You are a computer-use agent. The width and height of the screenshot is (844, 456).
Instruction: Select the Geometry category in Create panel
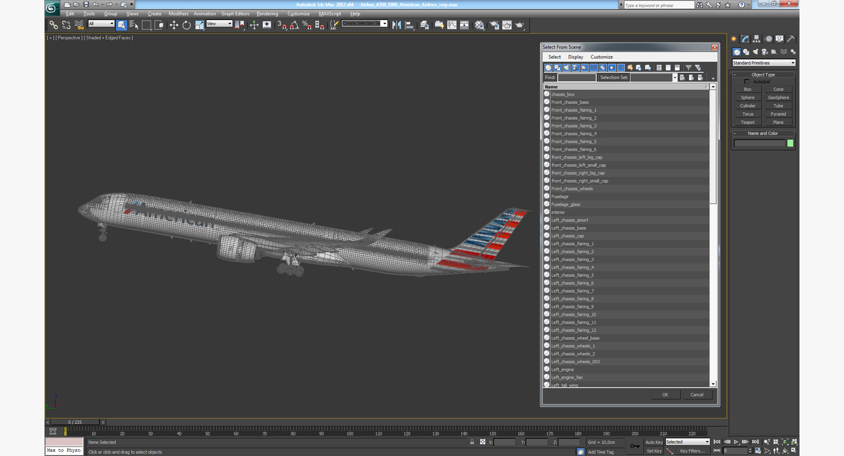737,52
